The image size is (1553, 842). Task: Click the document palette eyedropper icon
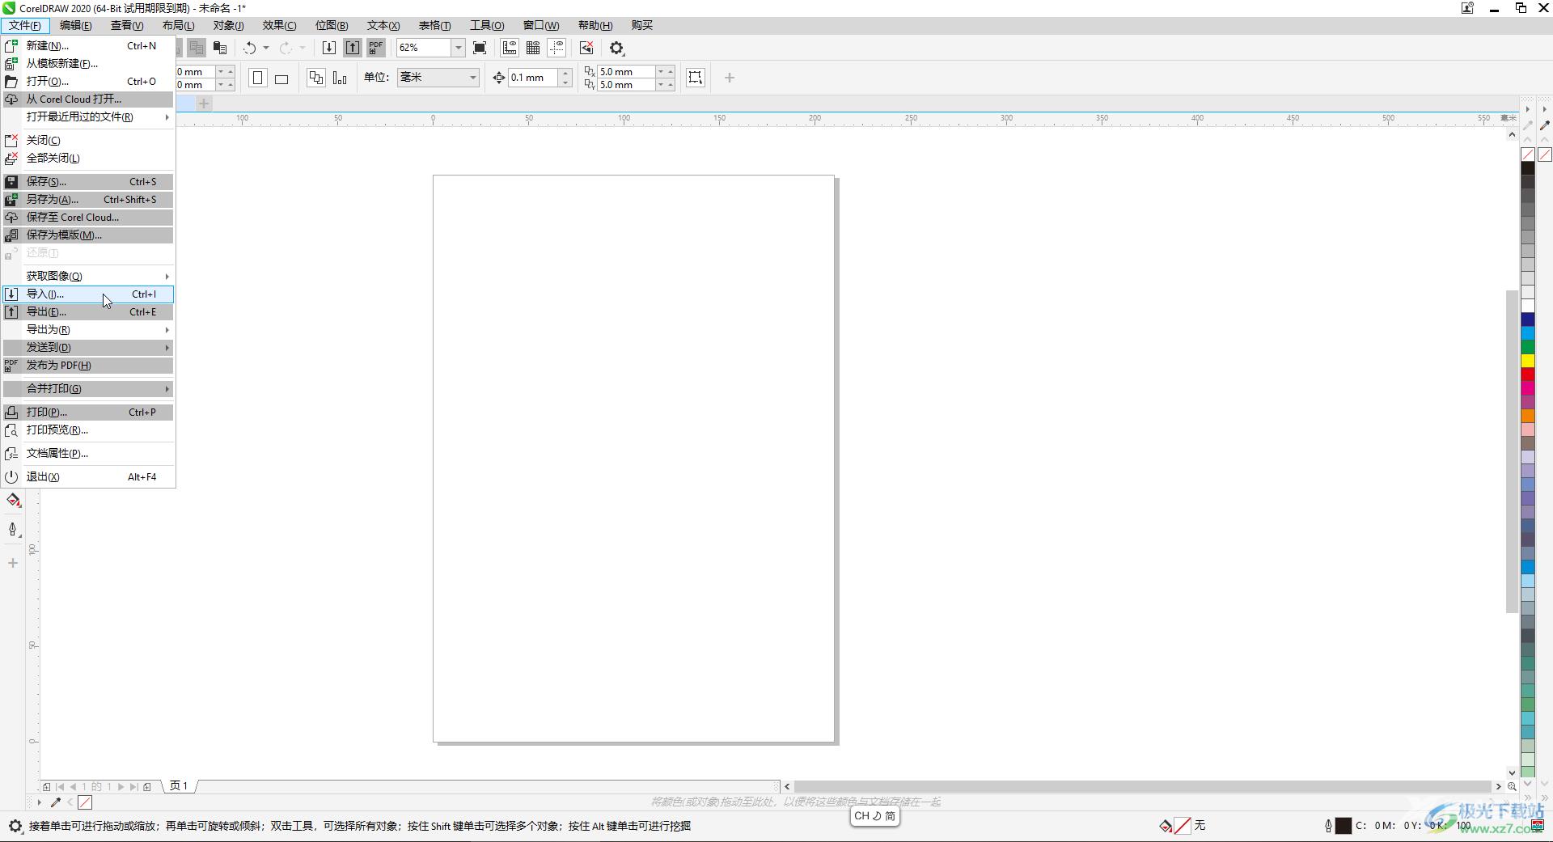pyautogui.click(x=56, y=802)
